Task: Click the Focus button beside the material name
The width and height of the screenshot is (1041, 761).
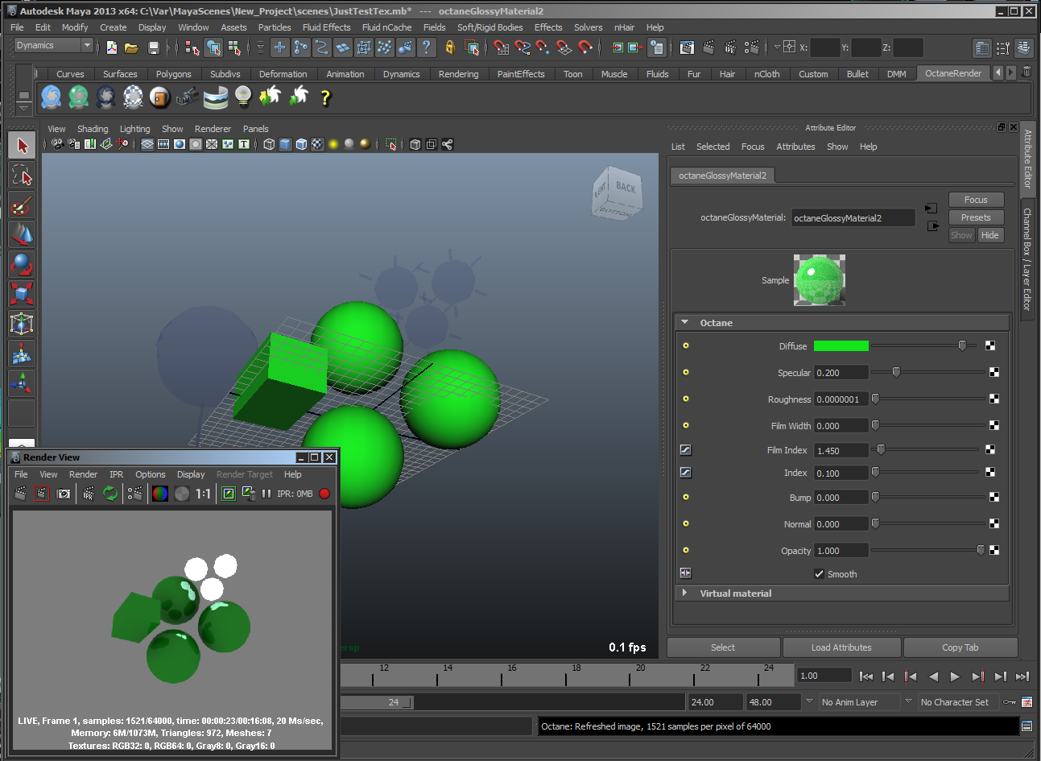Action: pos(976,200)
